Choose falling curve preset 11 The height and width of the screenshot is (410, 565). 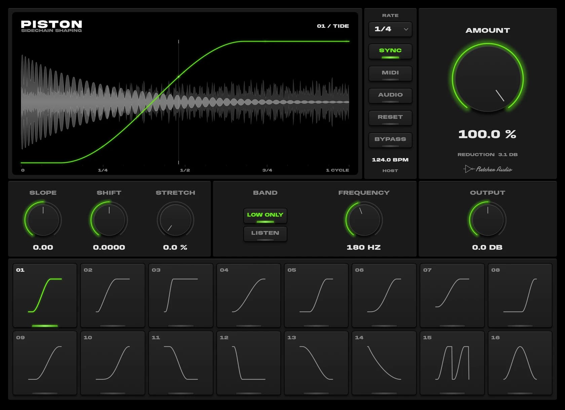click(x=181, y=363)
